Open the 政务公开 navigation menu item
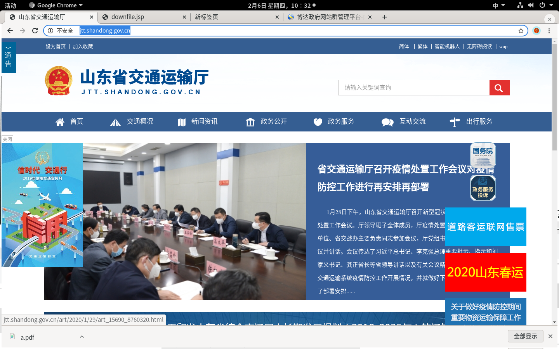The width and height of the screenshot is (559, 349). (267, 122)
